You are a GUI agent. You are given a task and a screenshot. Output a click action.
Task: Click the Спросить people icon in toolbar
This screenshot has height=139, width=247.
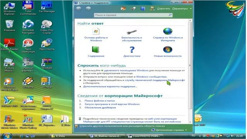(152, 8)
